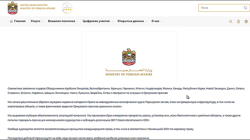Open the user account profile icon
Image resolution: width=250 pixels, height=140 pixels.
click(230, 21)
